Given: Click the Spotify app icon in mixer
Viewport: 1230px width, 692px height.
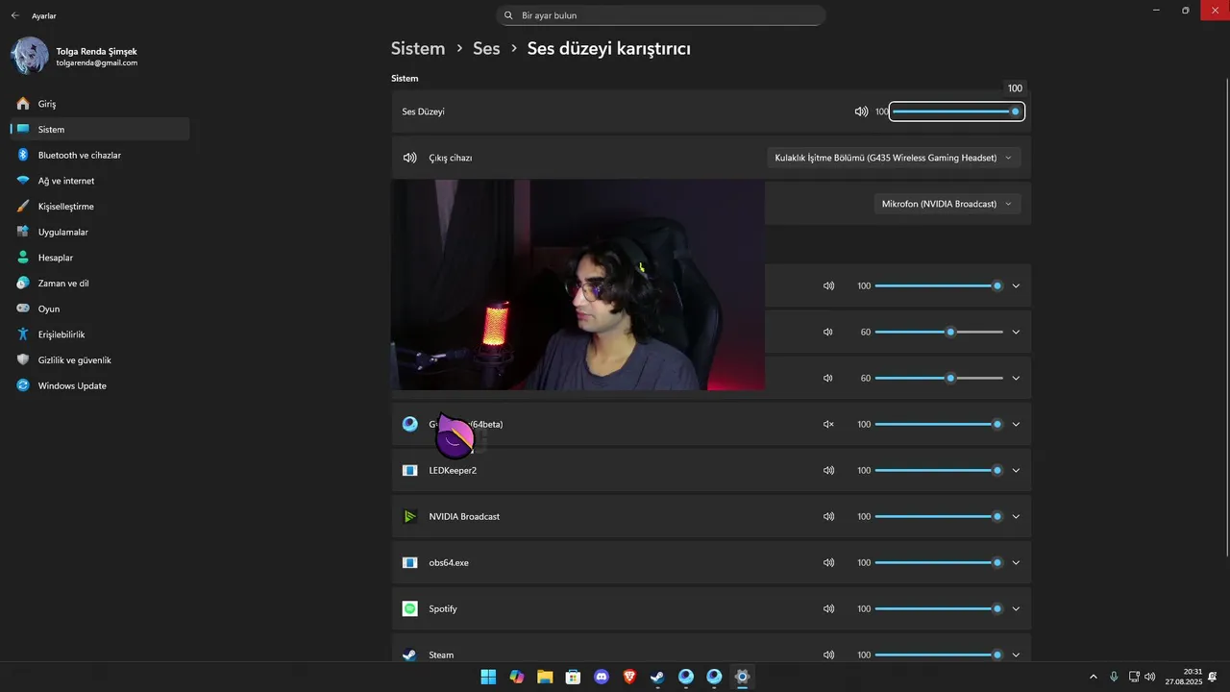Looking at the screenshot, I should tap(410, 608).
